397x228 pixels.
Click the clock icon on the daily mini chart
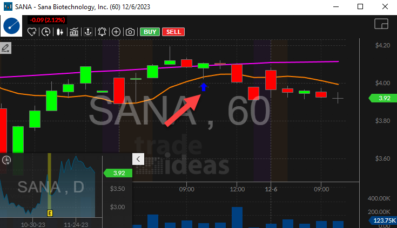[6, 160]
